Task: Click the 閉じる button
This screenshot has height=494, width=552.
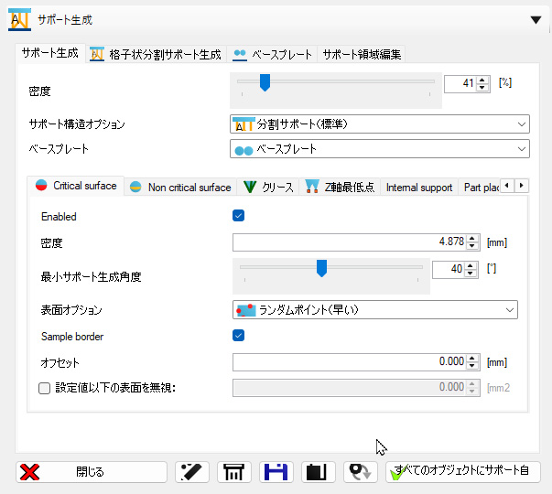Action: tap(92, 472)
